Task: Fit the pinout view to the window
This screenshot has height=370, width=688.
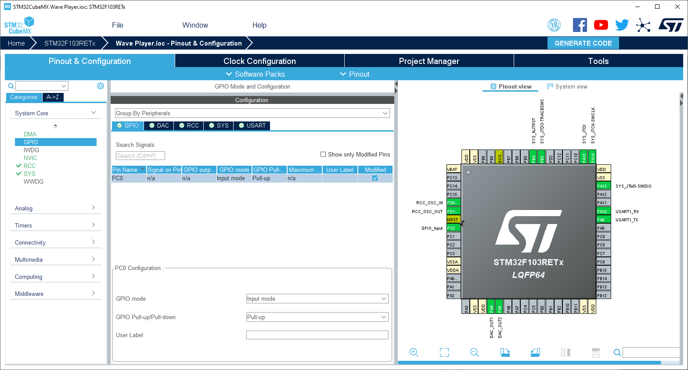Action: click(444, 352)
